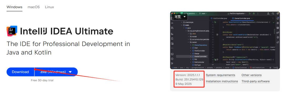Screen dimensions: 284x95
Task: Open the Pull Requests icon in left sidebar
Action: (172, 28)
